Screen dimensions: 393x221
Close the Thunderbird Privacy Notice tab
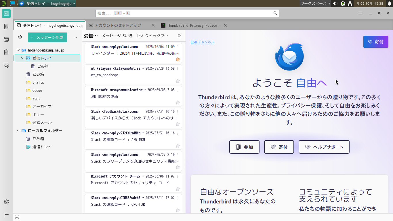tap(225, 25)
